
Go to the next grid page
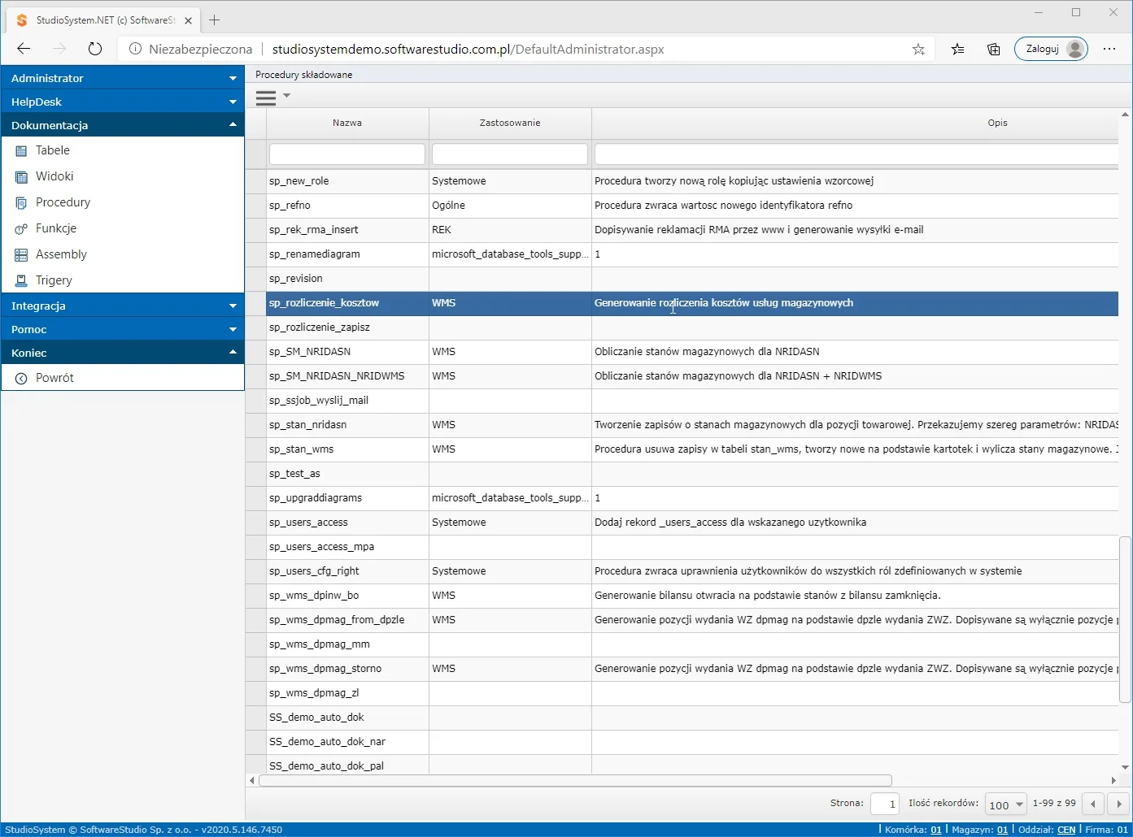tap(1119, 804)
